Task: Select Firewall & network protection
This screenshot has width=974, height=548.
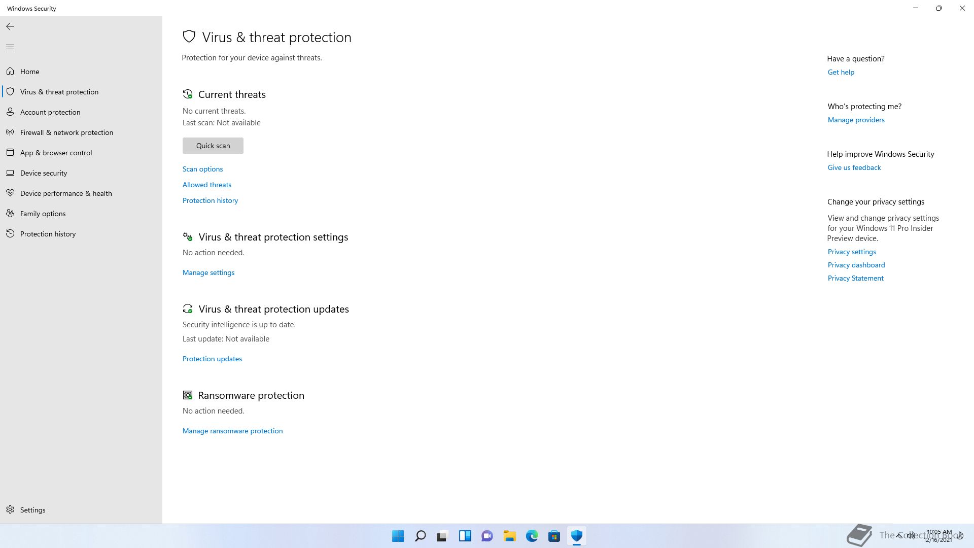Action: 66,132
